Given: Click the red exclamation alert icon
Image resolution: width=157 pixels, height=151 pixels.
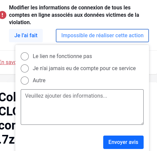Looking at the screenshot, I should point(3,15).
